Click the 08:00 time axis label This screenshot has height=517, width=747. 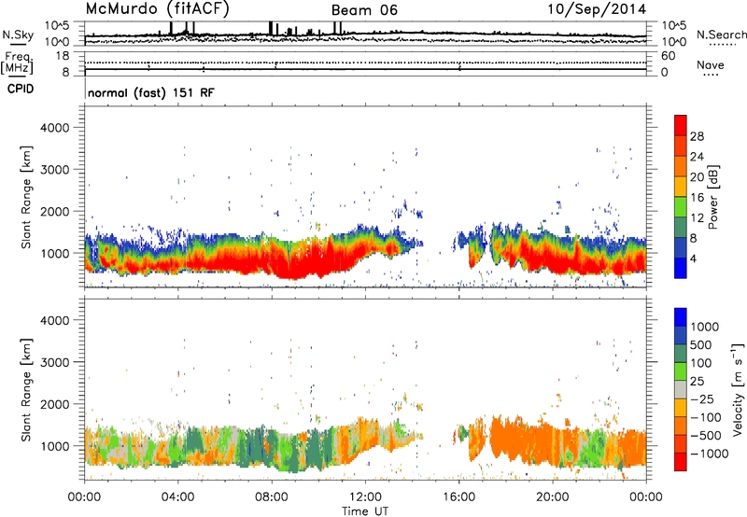click(x=272, y=497)
